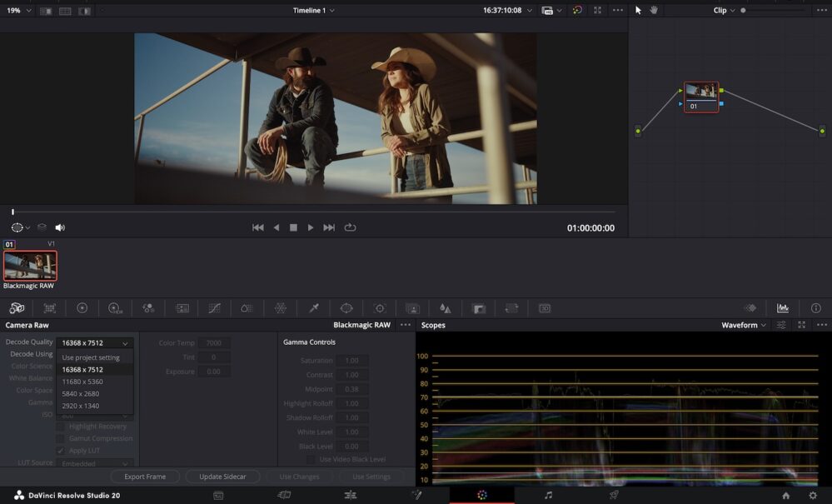Select the Blackmagic RAW clip thumbnail

click(30, 265)
